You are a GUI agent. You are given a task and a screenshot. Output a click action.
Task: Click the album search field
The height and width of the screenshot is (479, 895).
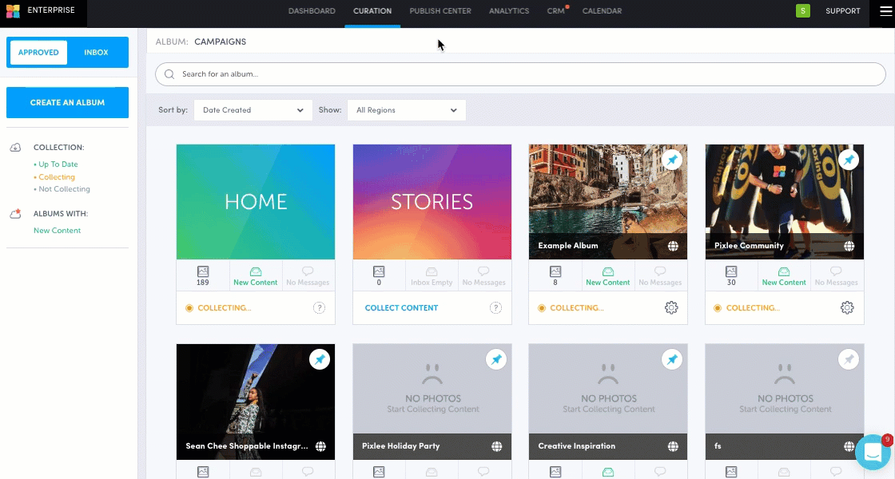[x=519, y=74]
